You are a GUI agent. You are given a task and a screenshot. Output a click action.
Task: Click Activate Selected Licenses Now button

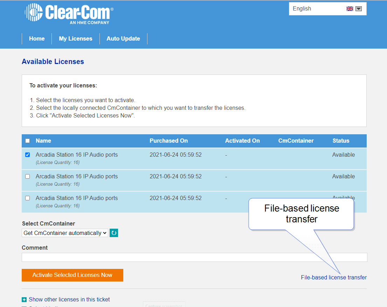point(72,275)
